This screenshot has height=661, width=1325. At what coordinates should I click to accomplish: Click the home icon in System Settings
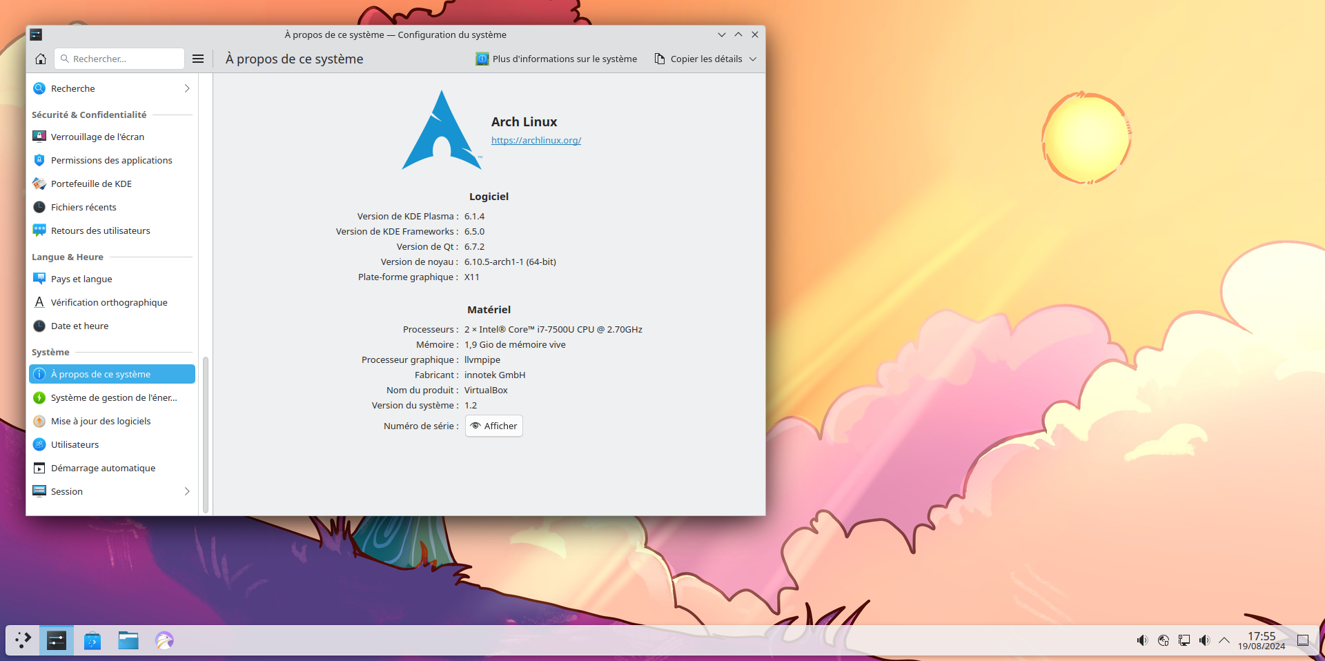pyautogui.click(x=41, y=59)
